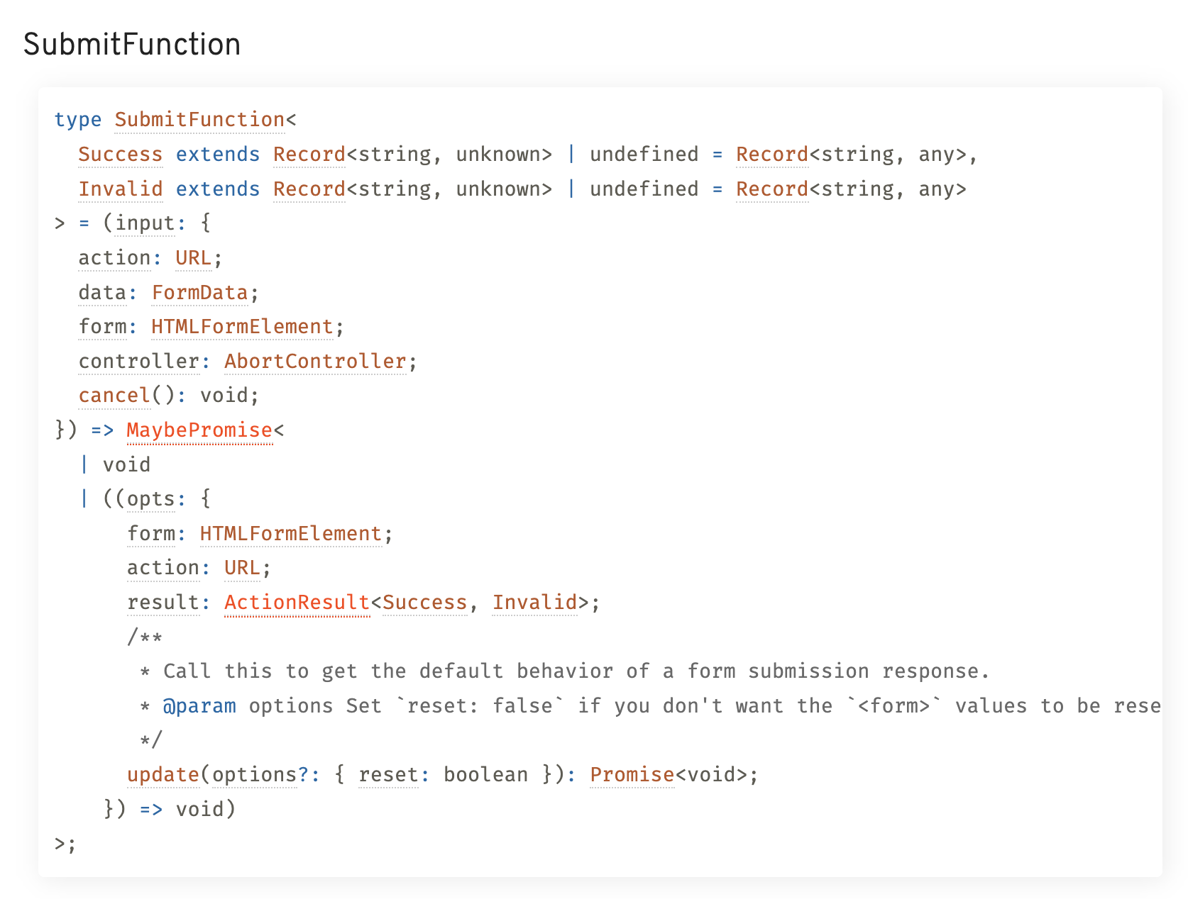Select the cancel method name
This screenshot has width=1188, height=899.
point(114,396)
